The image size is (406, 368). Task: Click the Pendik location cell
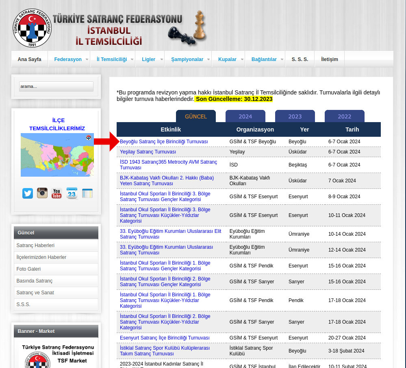click(296, 300)
